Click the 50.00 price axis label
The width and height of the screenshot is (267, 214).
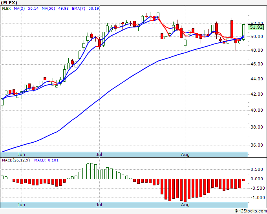tap(257, 36)
